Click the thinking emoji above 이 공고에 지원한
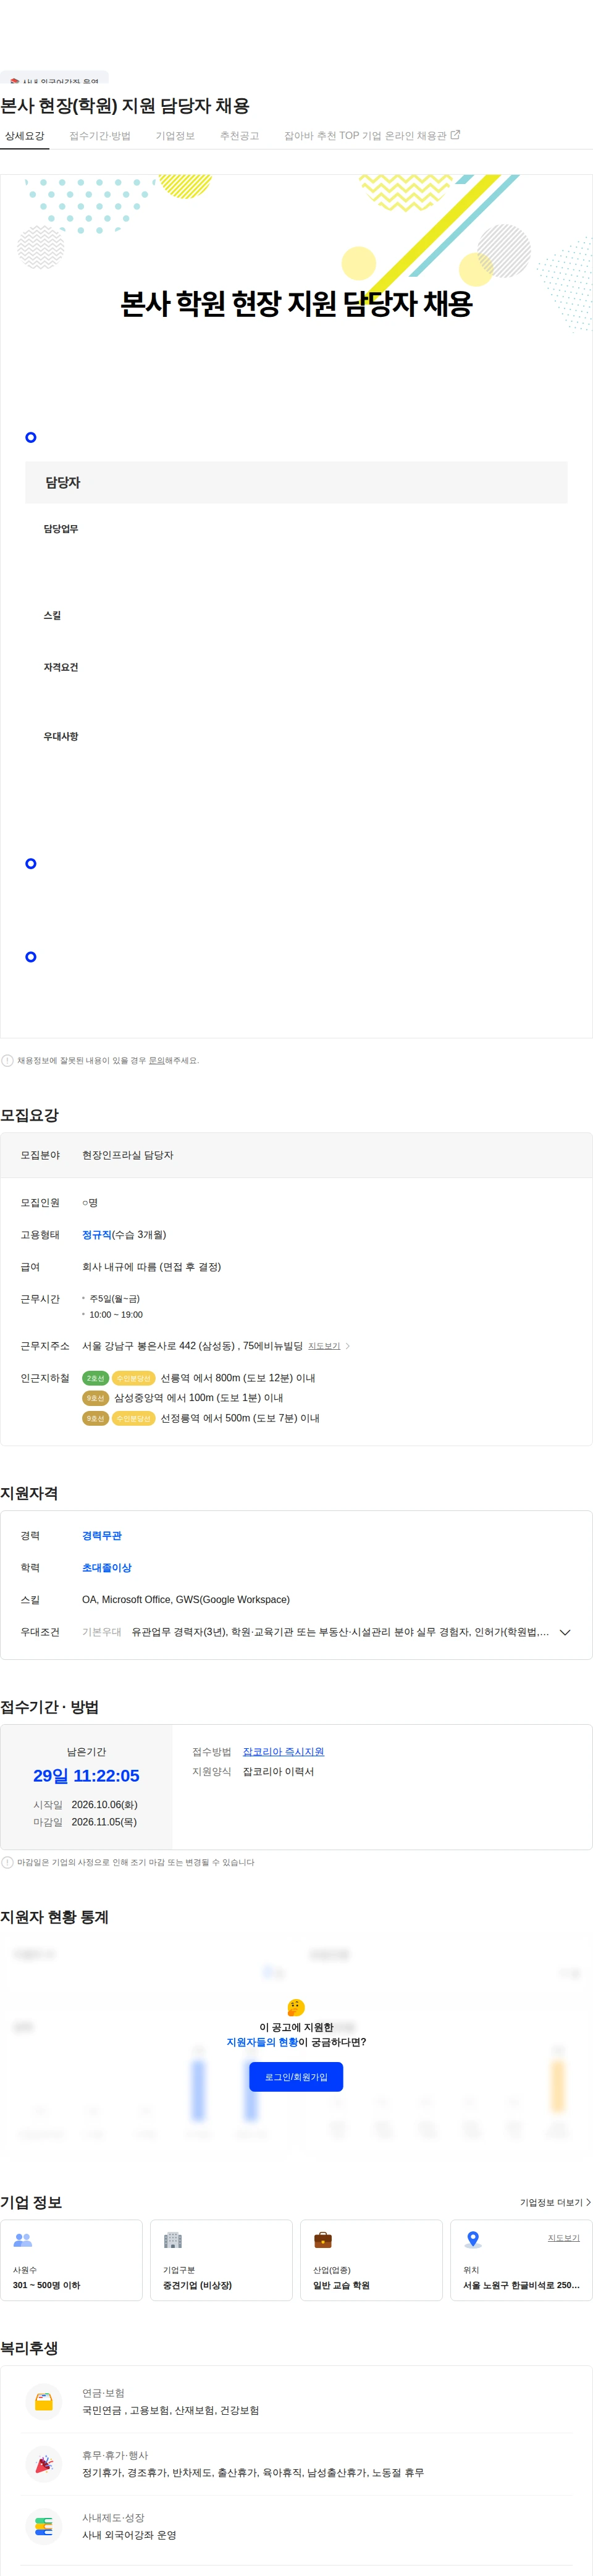This screenshot has width=593, height=2576. tap(296, 2007)
